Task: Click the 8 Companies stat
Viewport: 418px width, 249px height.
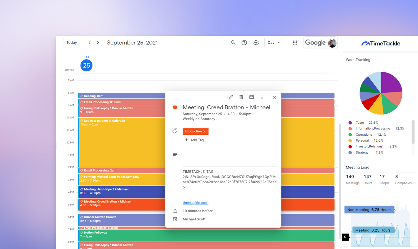Action: pos(403,180)
